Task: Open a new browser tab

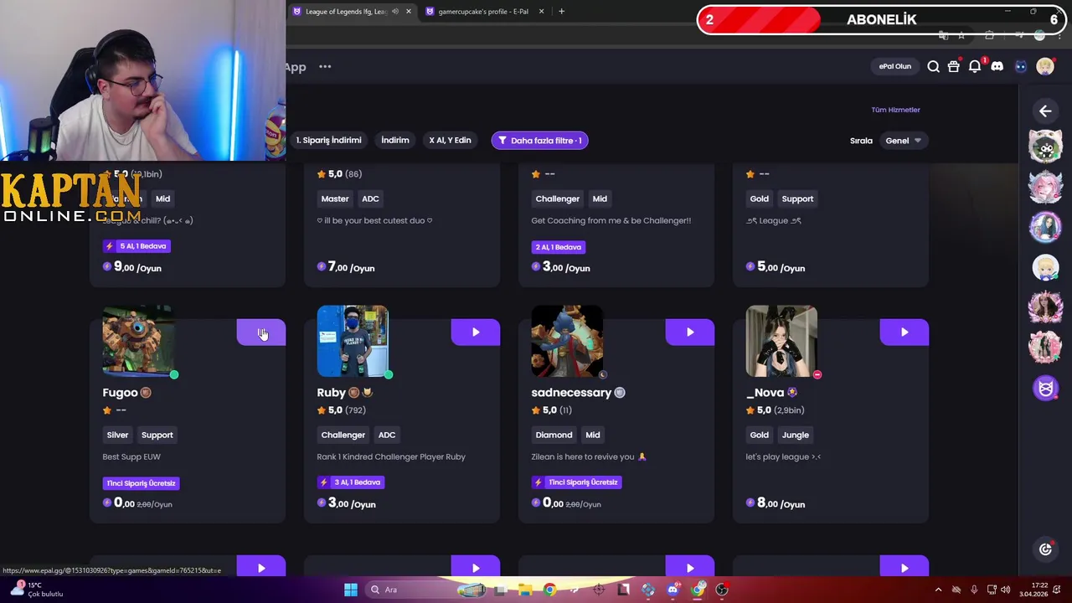Action: click(561, 12)
